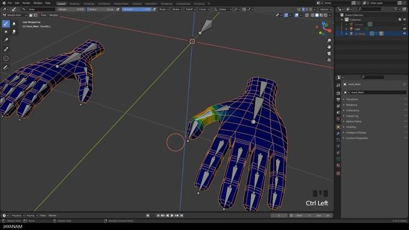
Task: Open timeline Keying menu
Action: point(32,216)
